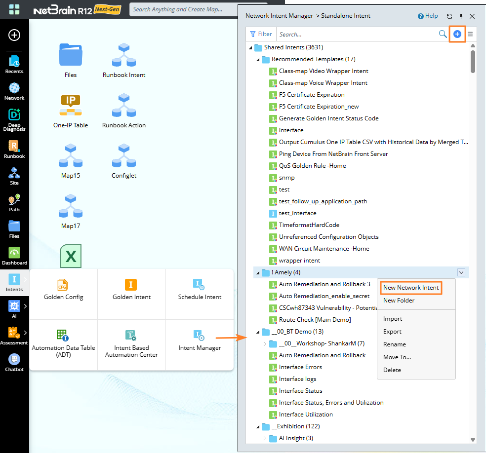The image size is (486, 453).
Task: Choose New Network Intent from context menu
Action: pyautogui.click(x=411, y=288)
